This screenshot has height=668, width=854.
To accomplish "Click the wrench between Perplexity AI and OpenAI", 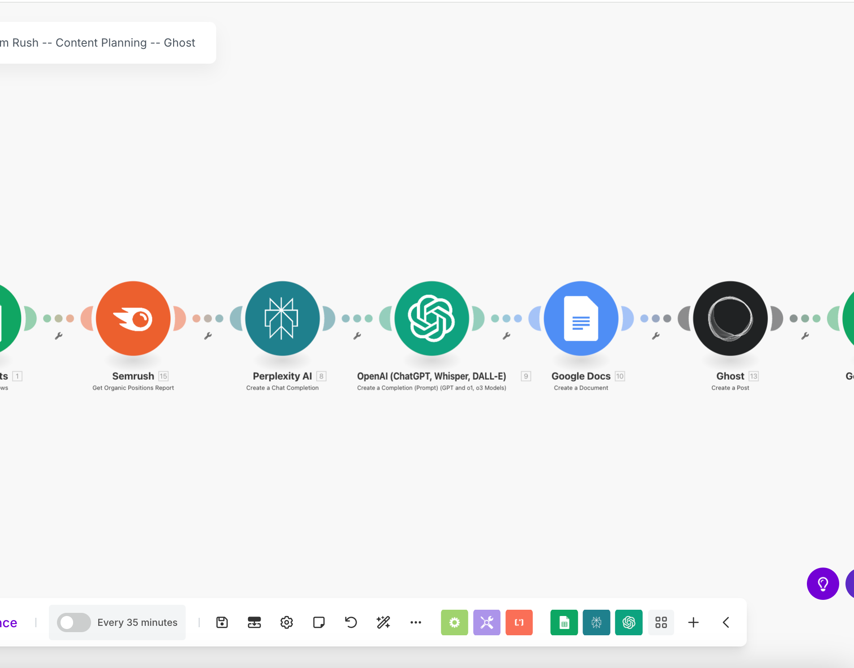I will pyautogui.click(x=357, y=336).
